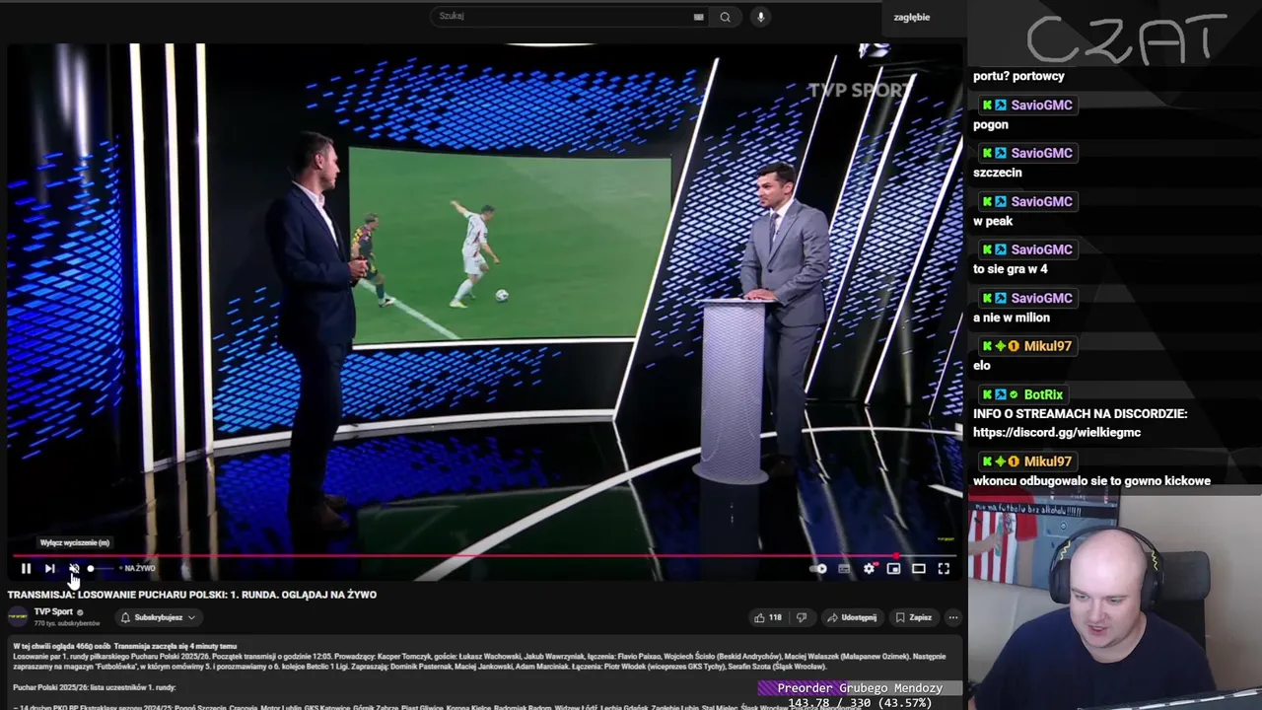The height and width of the screenshot is (710, 1262).
Task: Jump to live via NA ŻYWO
Action: coord(137,569)
